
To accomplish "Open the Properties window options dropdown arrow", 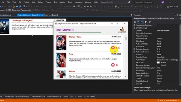I will click(175, 15).
